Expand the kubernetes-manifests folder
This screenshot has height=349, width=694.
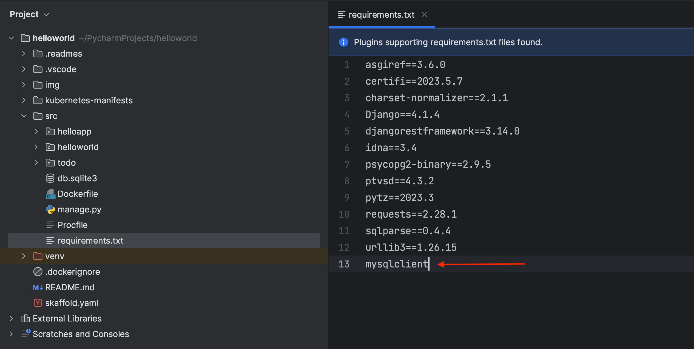(x=24, y=100)
